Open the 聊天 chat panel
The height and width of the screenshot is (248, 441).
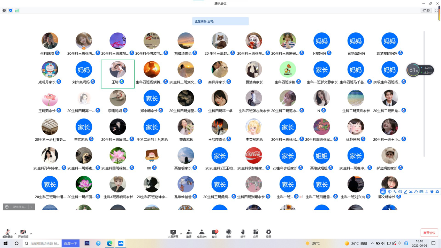coord(215,233)
